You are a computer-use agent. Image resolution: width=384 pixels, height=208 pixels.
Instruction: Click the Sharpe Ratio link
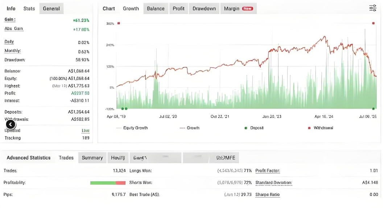[268, 195]
